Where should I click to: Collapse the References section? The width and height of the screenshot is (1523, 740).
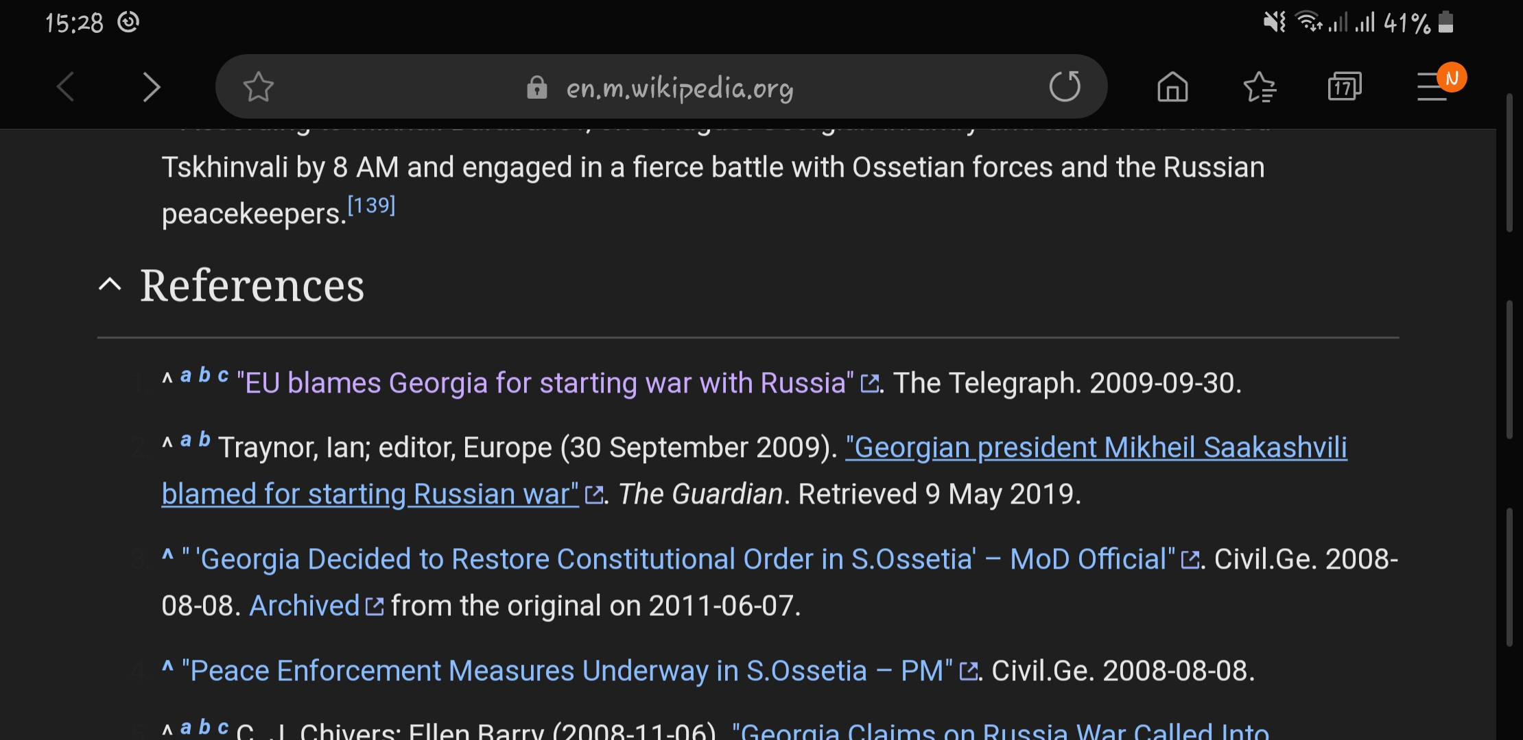(x=110, y=284)
